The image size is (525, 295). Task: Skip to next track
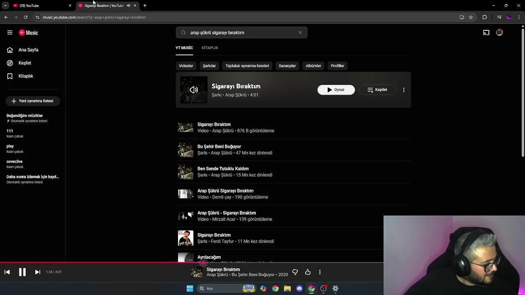37,272
